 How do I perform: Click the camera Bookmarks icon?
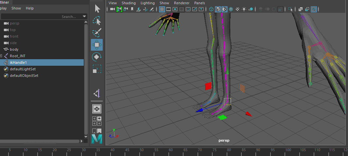pyautogui.click(x=132, y=9)
